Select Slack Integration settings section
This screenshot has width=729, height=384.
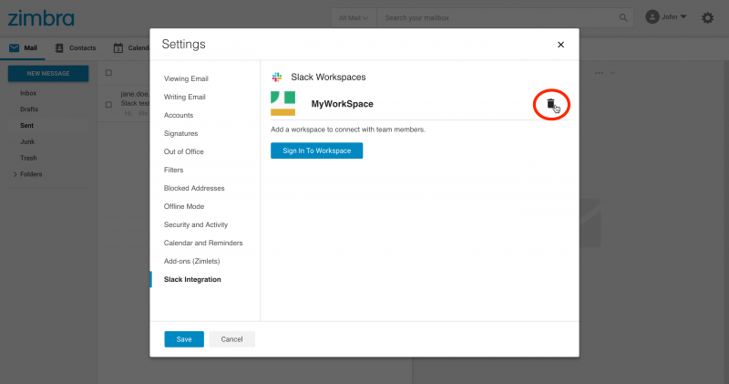[192, 279]
